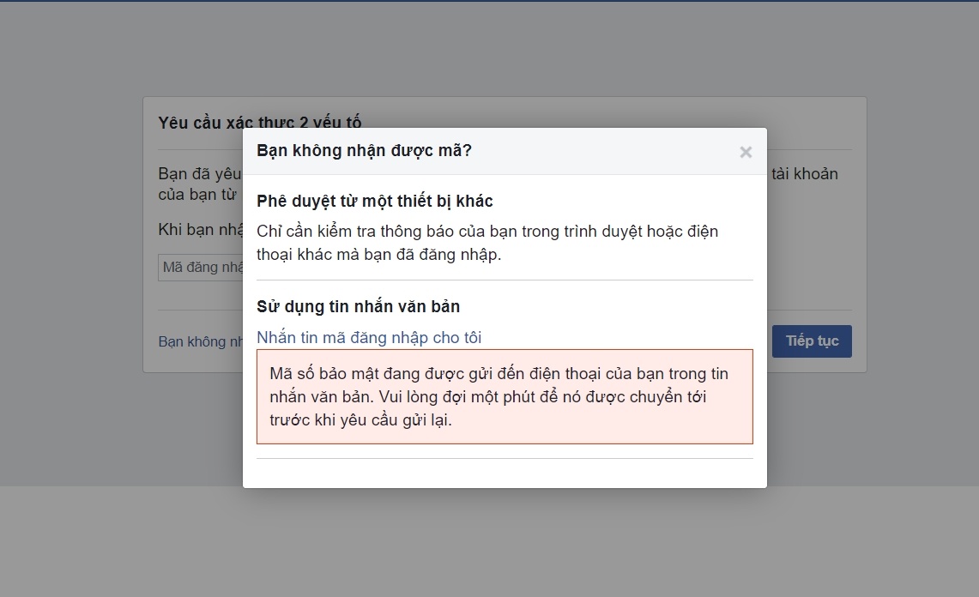The image size is (979, 597).
Task: Click the description text about checking notifications
Action: (x=488, y=242)
